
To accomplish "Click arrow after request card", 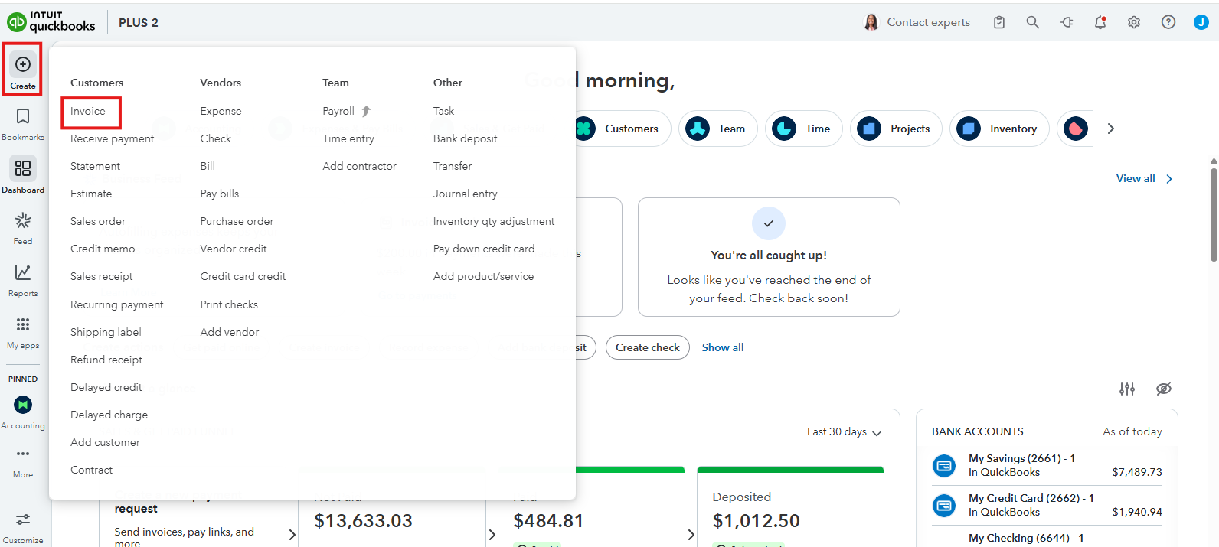I will click(292, 535).
